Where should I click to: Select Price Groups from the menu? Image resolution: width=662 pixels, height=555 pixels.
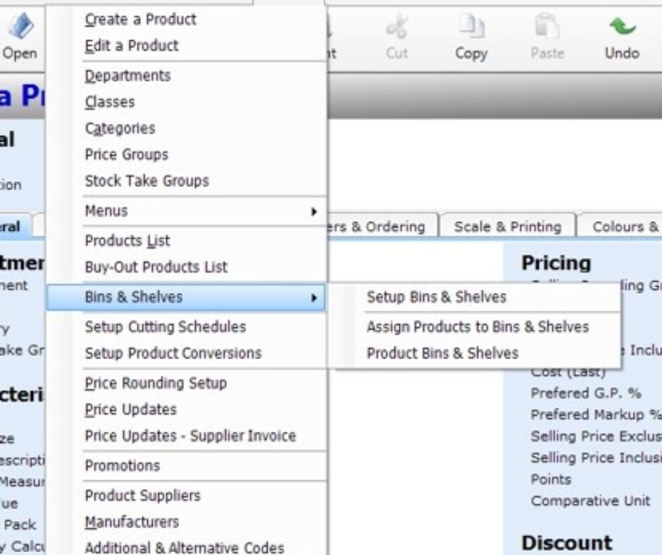coord(125,154)
